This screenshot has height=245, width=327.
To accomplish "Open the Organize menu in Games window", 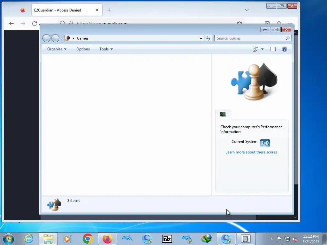I will tap(57, 49).
